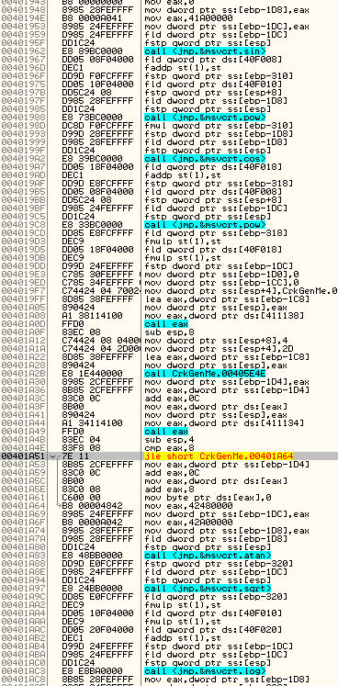Select the msvcrt.pow call at address 004019C8

[205, 224]
